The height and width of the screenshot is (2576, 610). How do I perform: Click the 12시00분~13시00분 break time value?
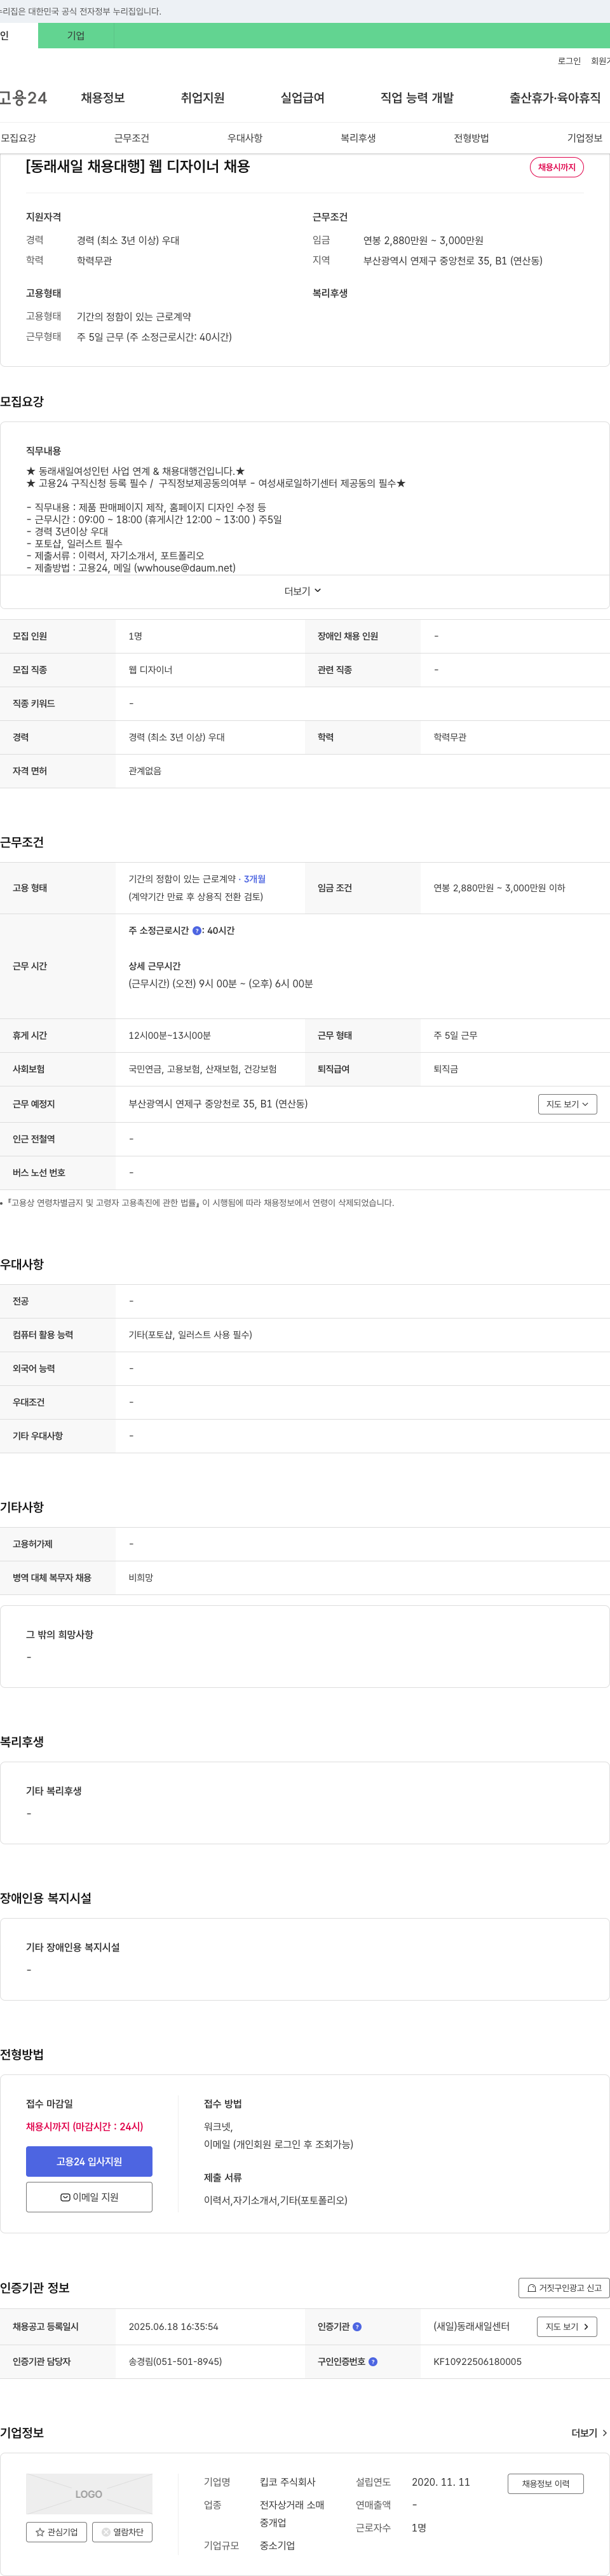pos(169,1036)
